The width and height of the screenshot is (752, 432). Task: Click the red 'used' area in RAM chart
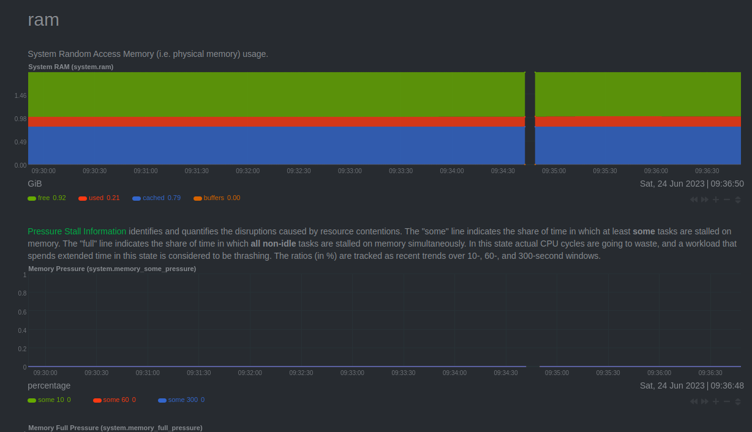pyautogui.click(x=276, y=122)
